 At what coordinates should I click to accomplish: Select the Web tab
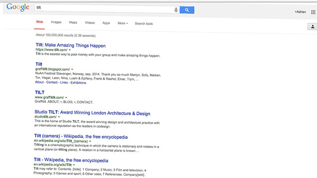[40, 22]
